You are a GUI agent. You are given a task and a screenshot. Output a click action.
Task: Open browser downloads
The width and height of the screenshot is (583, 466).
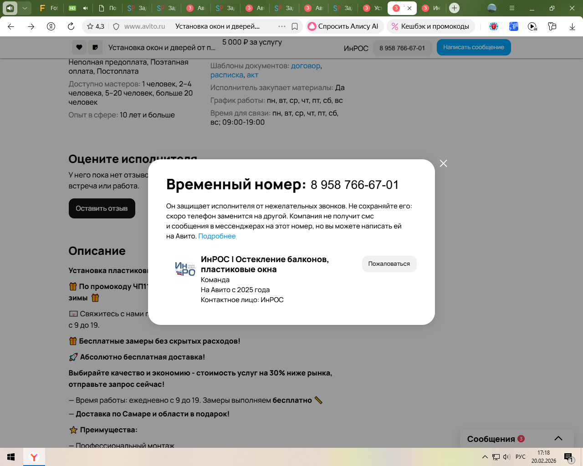(x=572, y=26)
